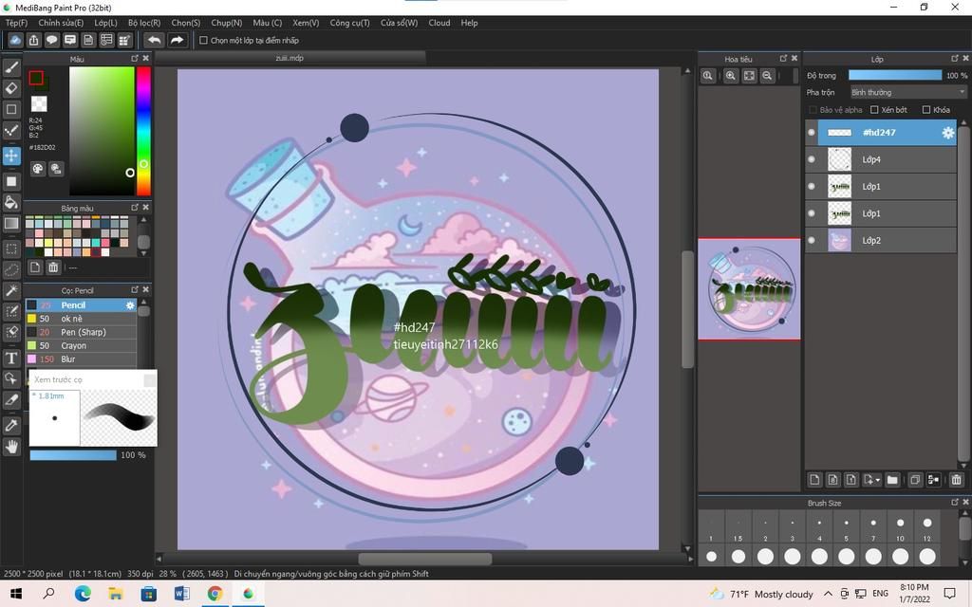Select the Pen (Sharp) brush
972x607 pixels.
(82, 332)
